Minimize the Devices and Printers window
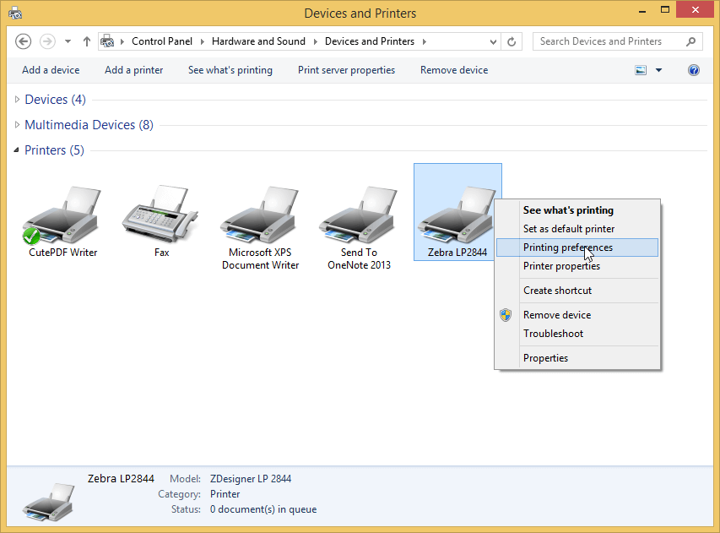The width and height of the screenshot is (720, 533). tap(642, 11)
